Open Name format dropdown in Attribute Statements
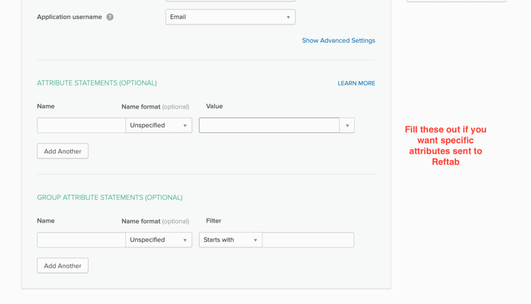The height and width of the screenshot is (304, 531). click(159, 125)
